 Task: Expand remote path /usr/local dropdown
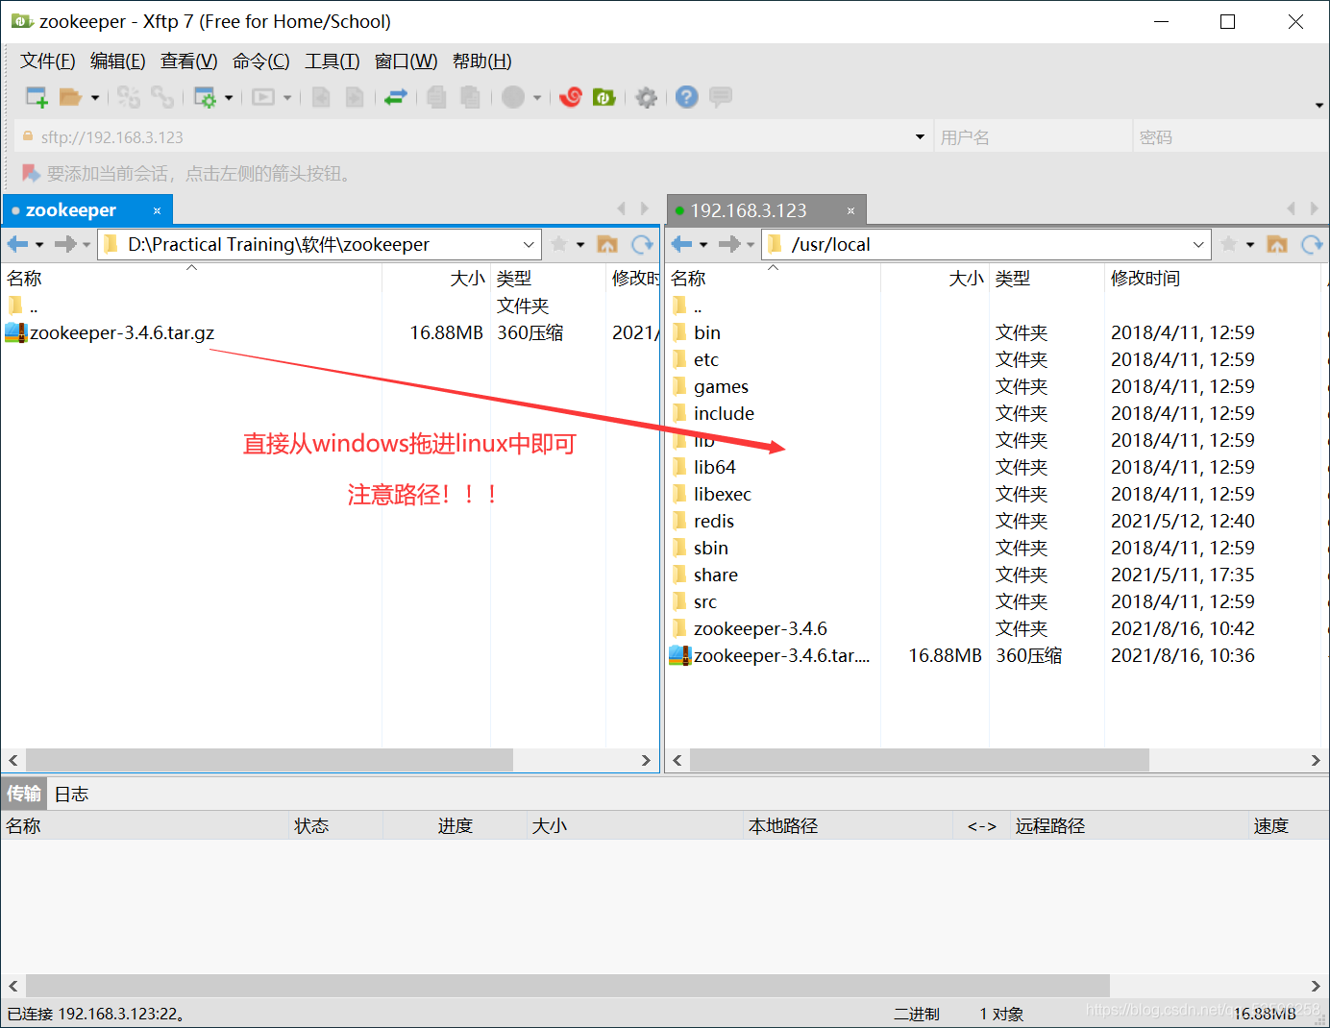[x=1198, y=245]
